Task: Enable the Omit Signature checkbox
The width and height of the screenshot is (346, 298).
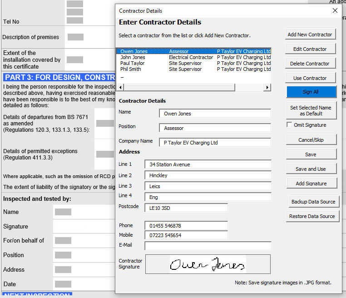Action: point(289,125)
